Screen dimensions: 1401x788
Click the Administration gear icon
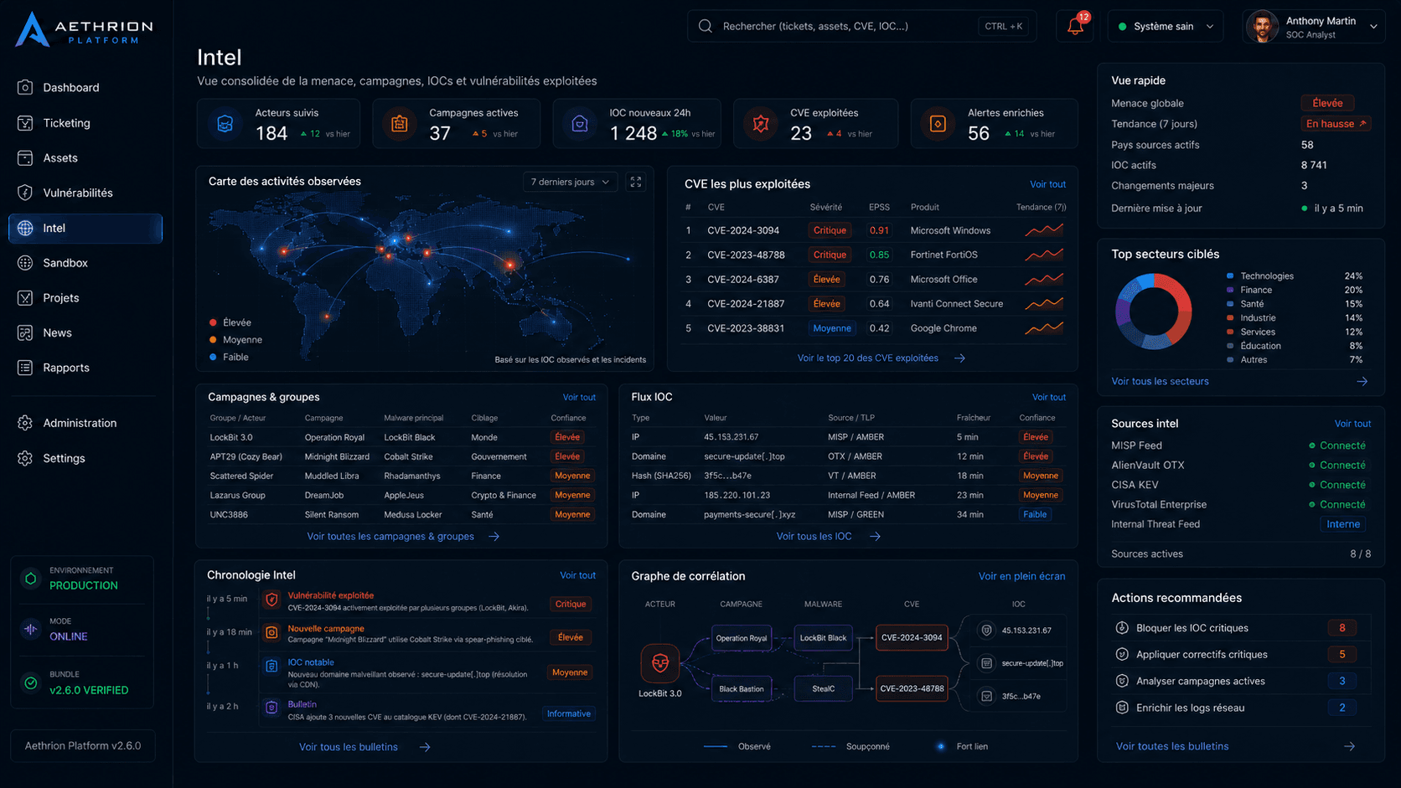25,423
